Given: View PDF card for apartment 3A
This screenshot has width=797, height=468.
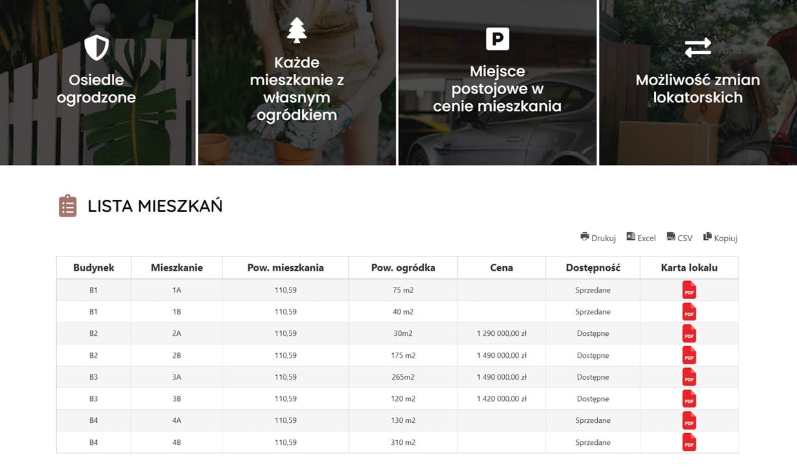Looking at the screenshot, I should 689,377.
